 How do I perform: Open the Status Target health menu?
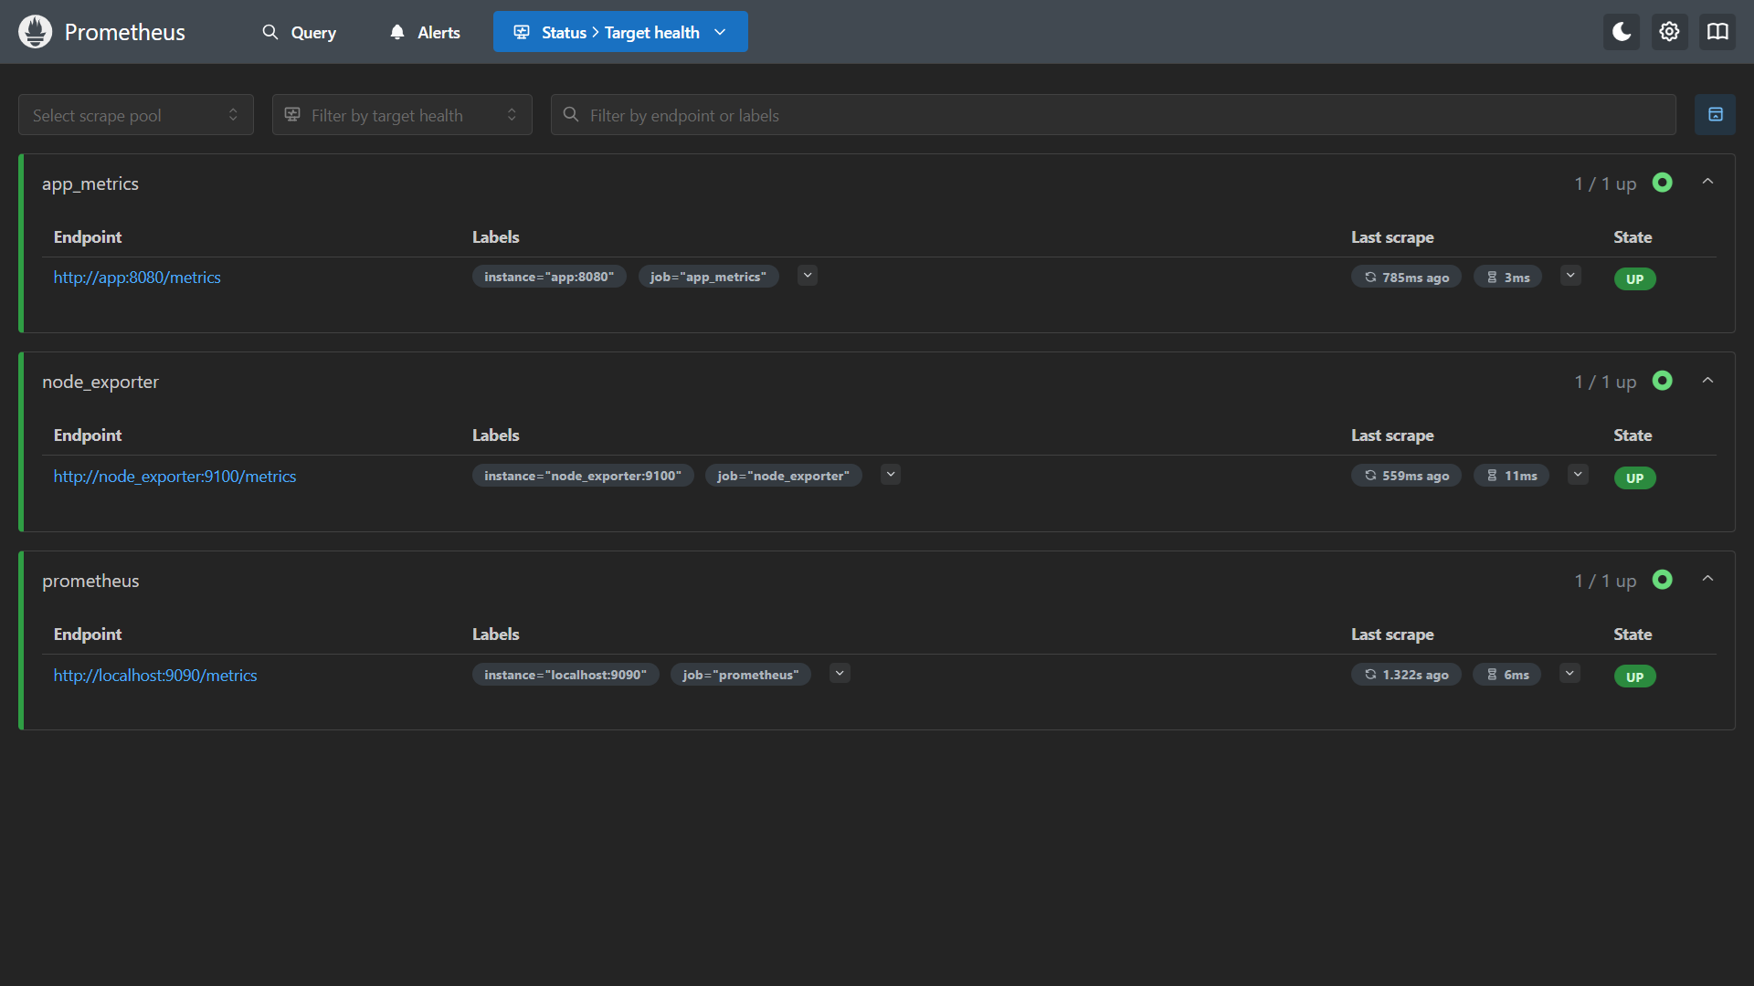(x=620, y=32)
